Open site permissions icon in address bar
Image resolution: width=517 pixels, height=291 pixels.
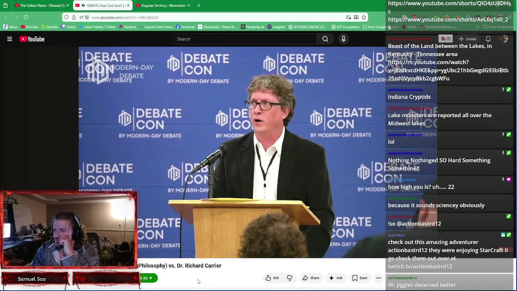point(81,17)
